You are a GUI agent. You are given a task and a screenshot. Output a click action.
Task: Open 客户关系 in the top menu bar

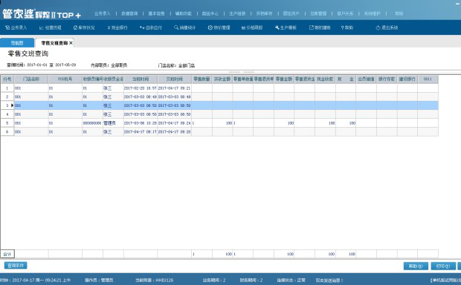[345, 13]
